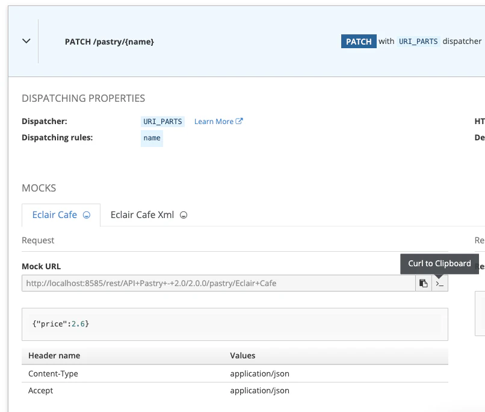Open the Learn More dispatcher link
The height and width of the screenshot is (412, 485).
click(x=214, y=122)
